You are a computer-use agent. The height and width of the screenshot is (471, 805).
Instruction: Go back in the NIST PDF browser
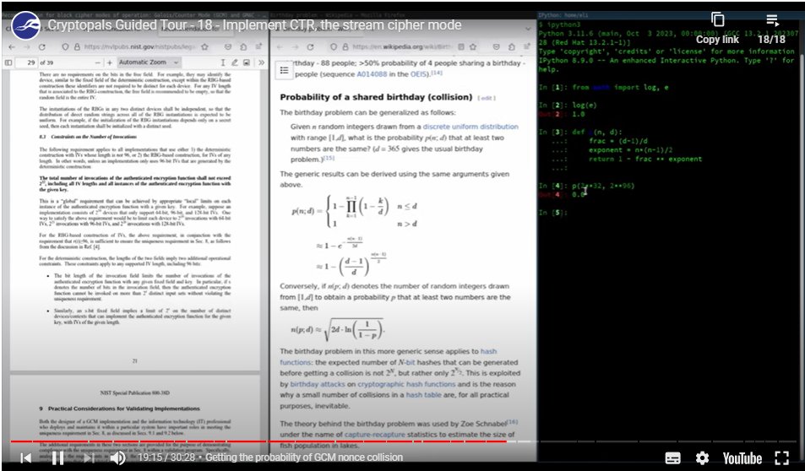click(13, 46)
